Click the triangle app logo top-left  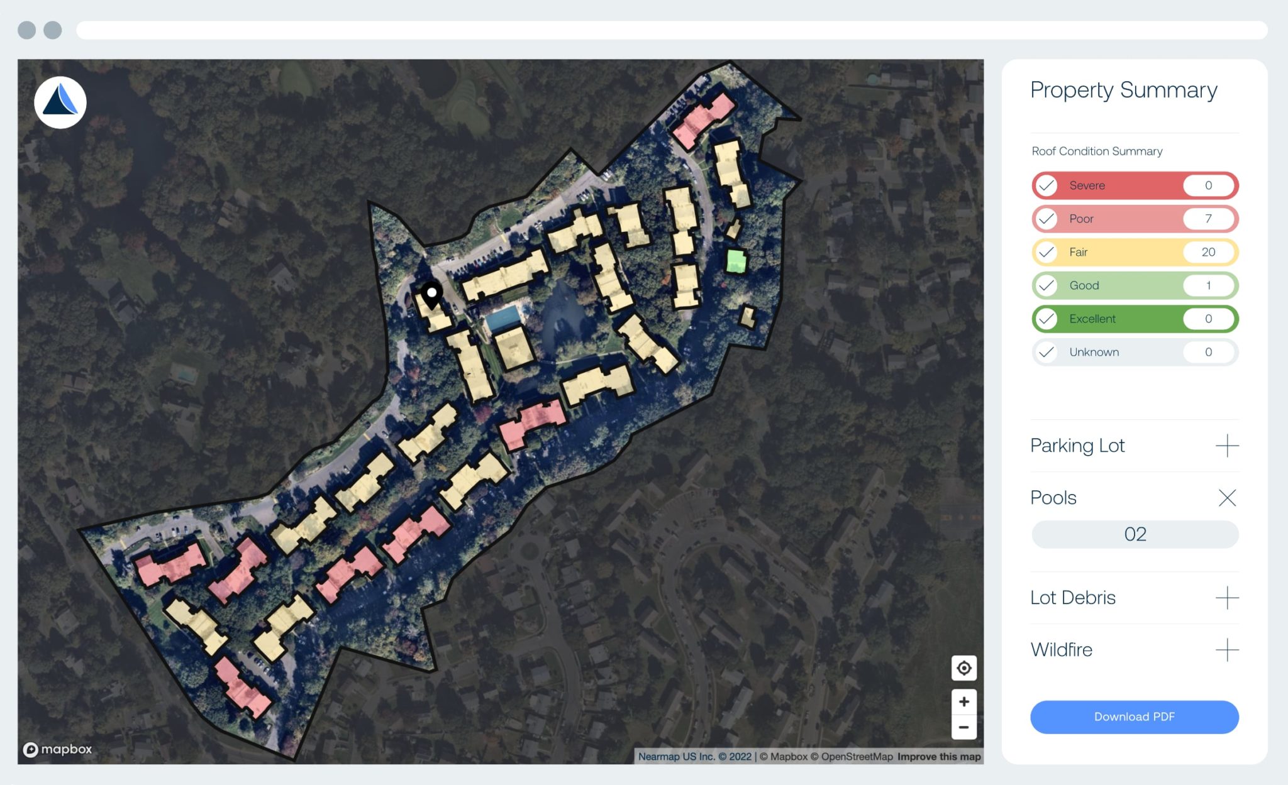[60, 102]
